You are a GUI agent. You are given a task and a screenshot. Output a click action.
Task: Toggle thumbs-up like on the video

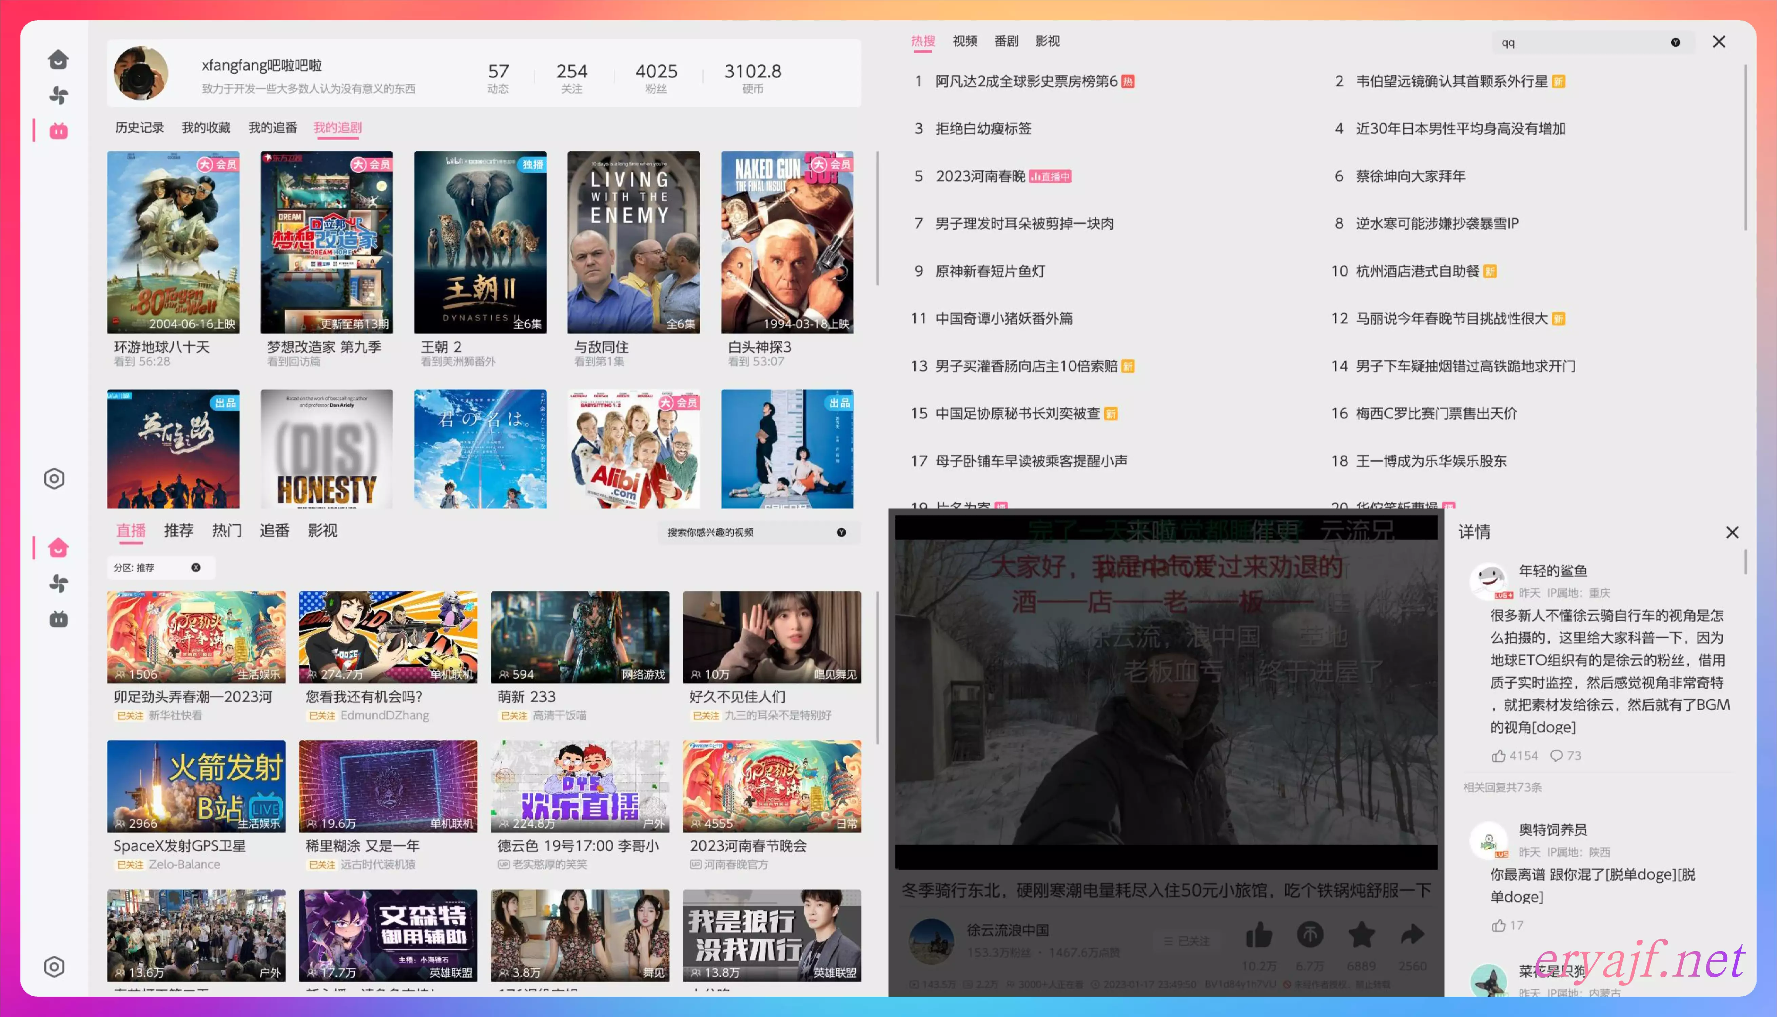pyautogui.click(x=1259, y=935)
